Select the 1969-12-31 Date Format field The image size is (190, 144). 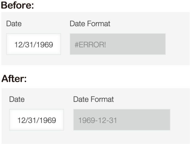coord(122,120)
